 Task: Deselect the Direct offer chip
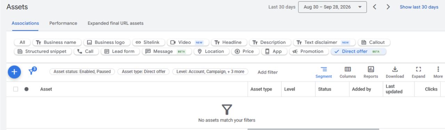coord(358,51)
